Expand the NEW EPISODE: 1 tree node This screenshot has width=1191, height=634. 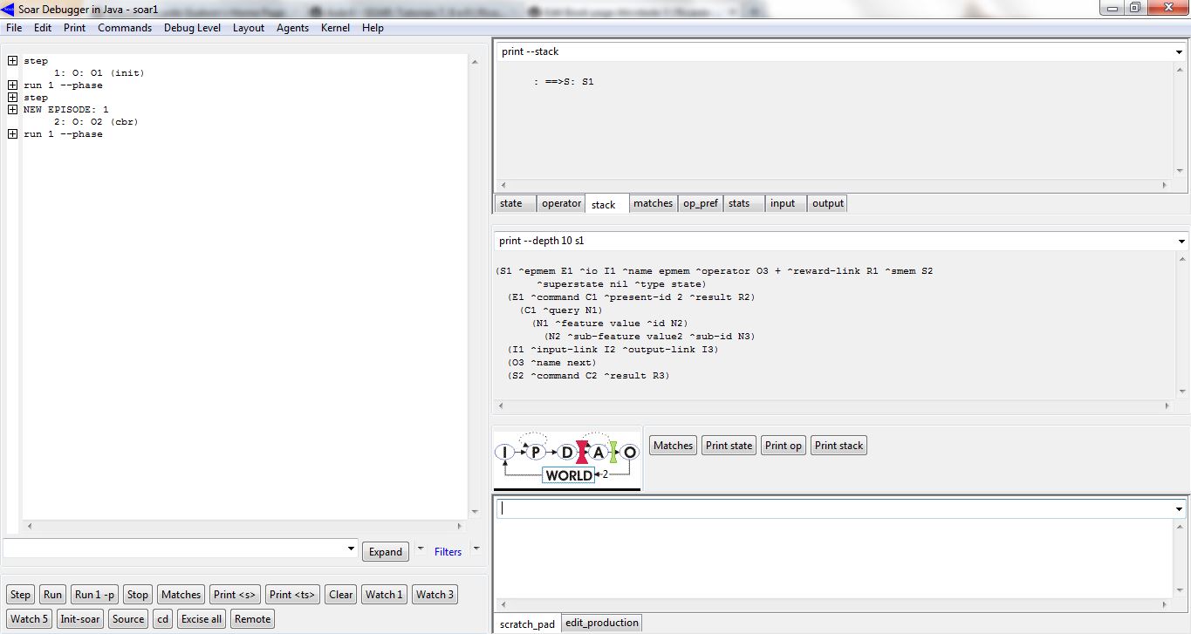point(12,110)
